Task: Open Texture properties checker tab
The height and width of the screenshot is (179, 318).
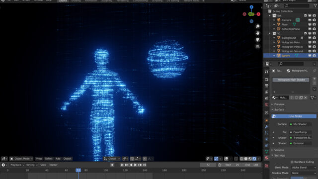Action: coord(266,166)
